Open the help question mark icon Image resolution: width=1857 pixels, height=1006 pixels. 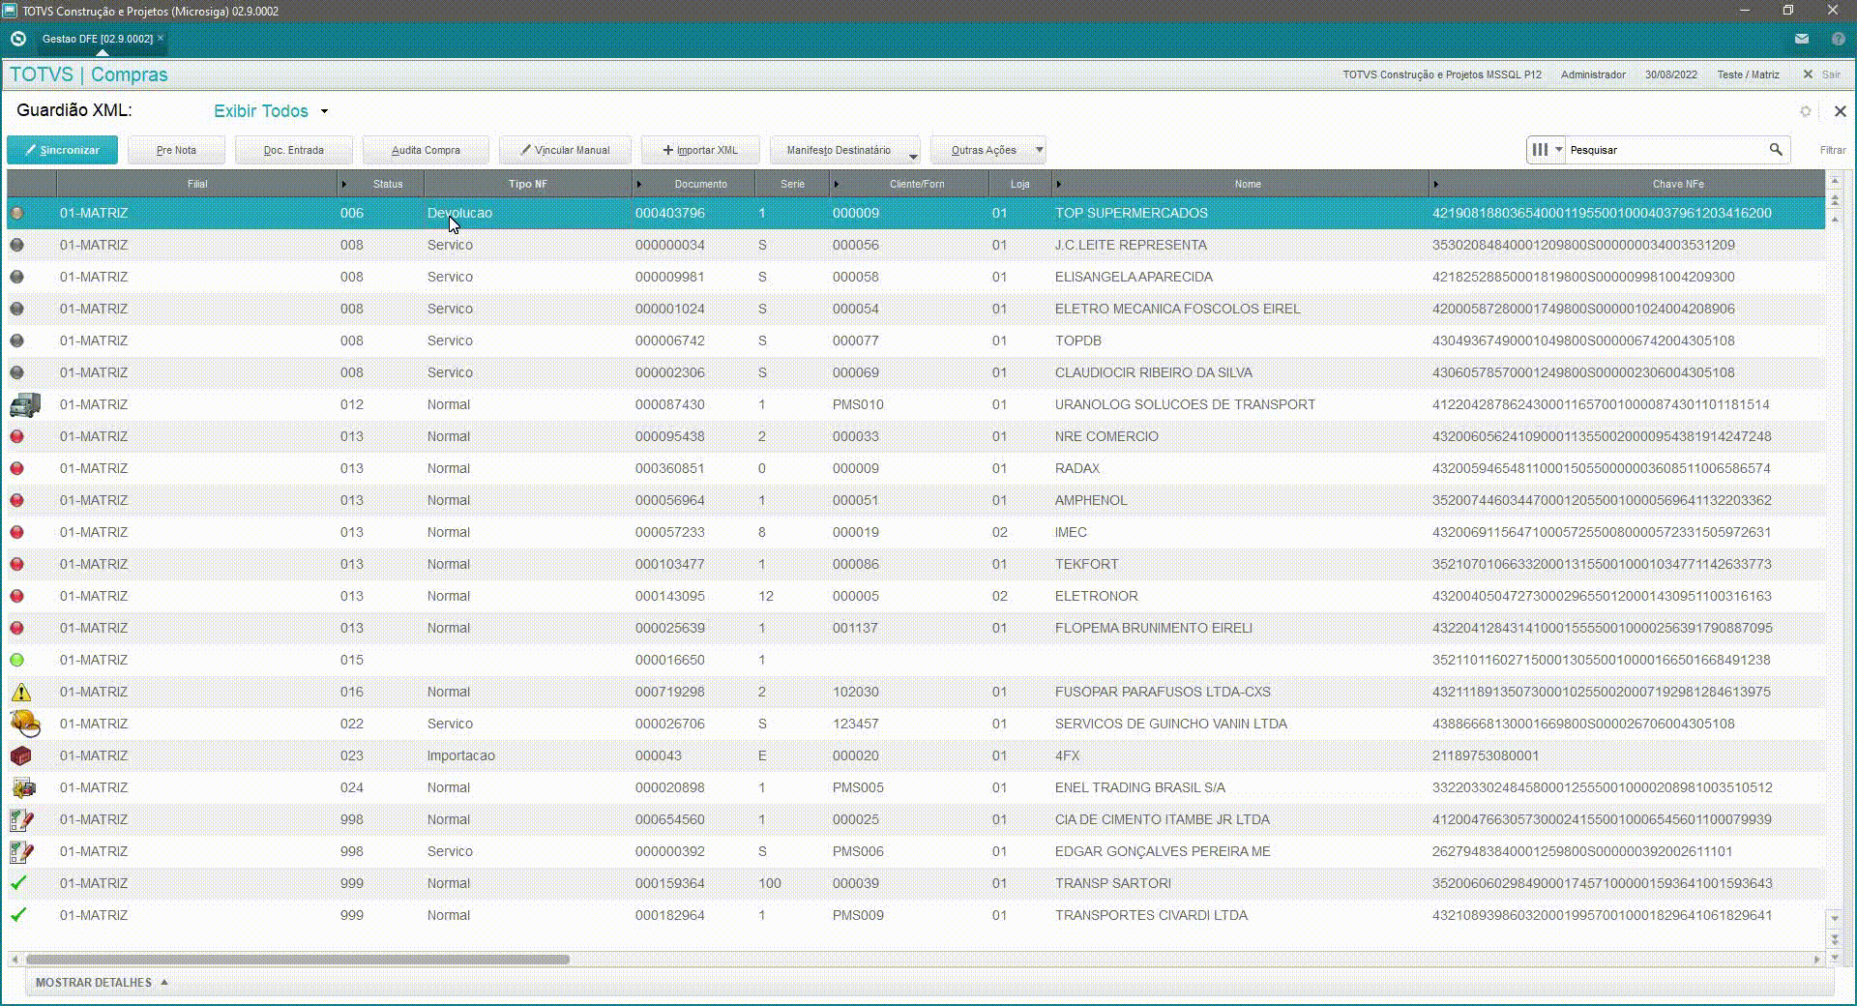[x=1839, y=39]
